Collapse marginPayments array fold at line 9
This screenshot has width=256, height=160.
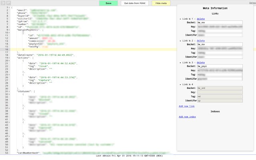(9, 30)
